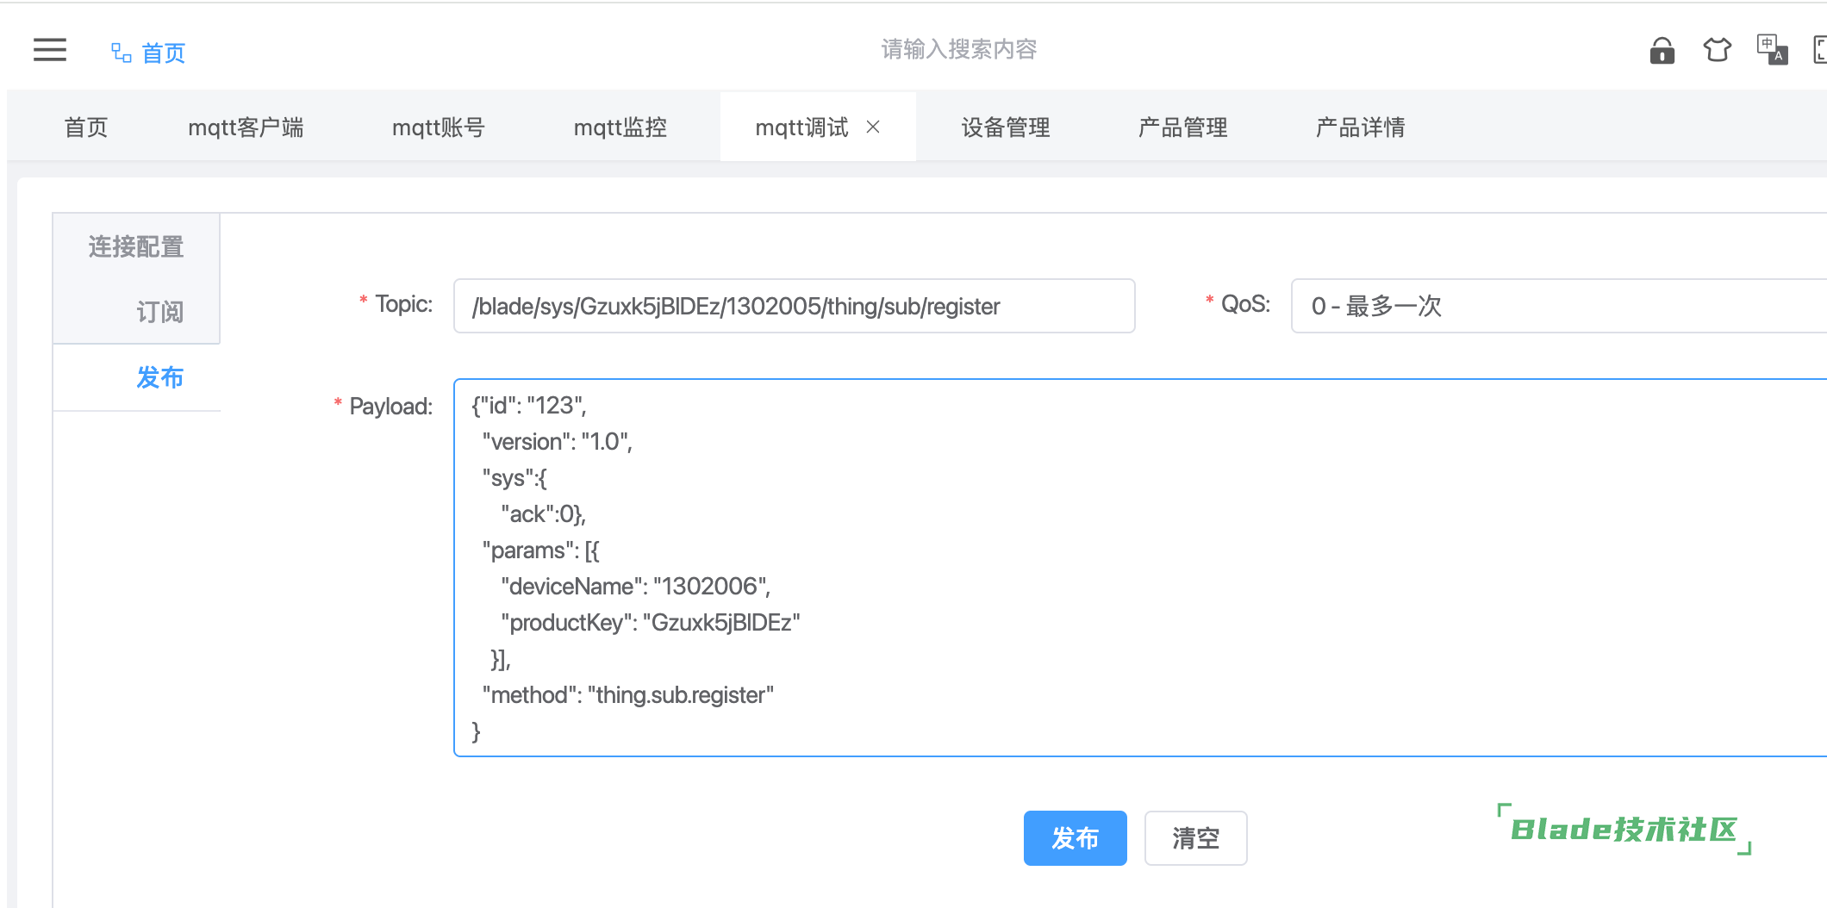Close the mqtt调试 tab
The width and height of the screenshot is (1827, 908).
point(873,127)
